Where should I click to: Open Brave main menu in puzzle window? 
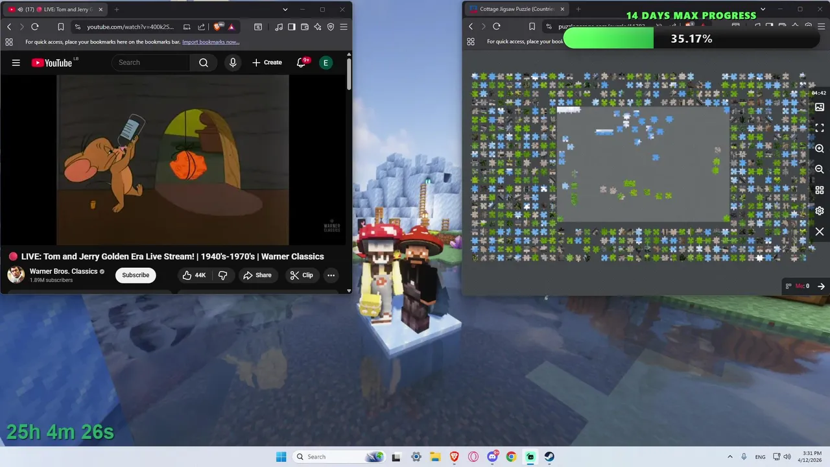(x=821, y=26)
